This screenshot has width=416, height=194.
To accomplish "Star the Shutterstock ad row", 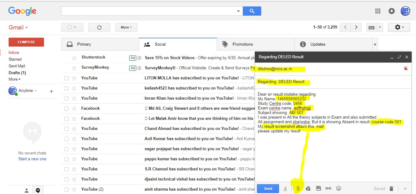I will 74,58.
